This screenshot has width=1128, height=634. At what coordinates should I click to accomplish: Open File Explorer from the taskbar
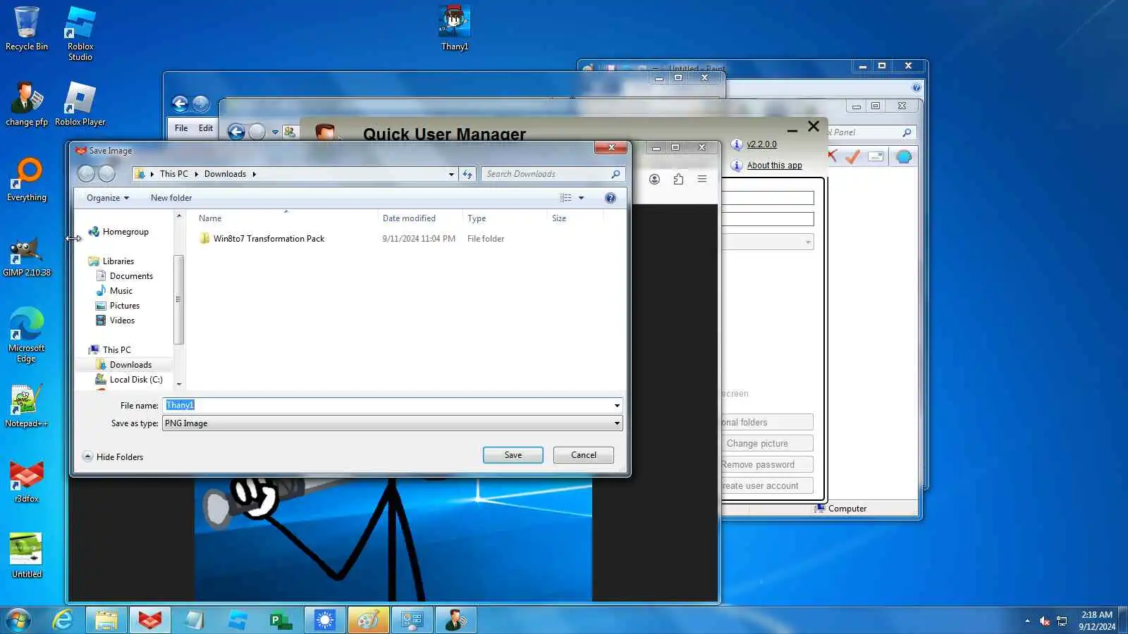106,620
